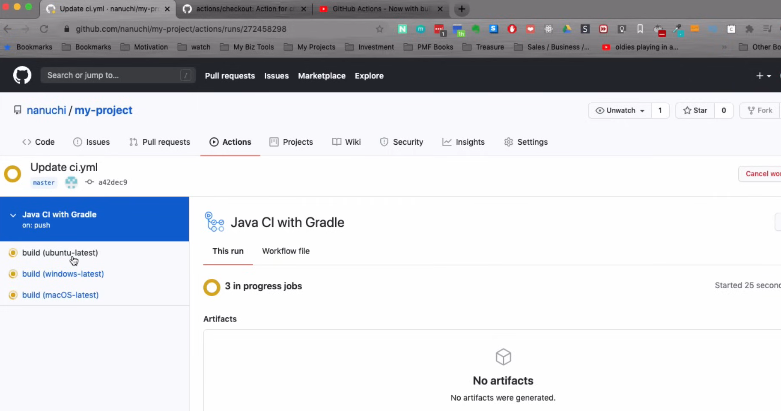Open the browser extensions puzzle icon
The width and height of the screenshot is (781, 411).
(749, 29)
